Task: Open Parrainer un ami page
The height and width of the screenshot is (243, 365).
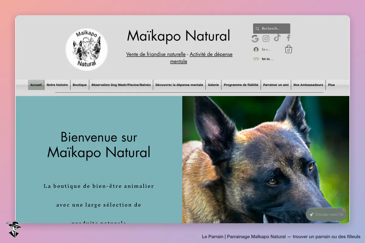Action: [276, 85]
